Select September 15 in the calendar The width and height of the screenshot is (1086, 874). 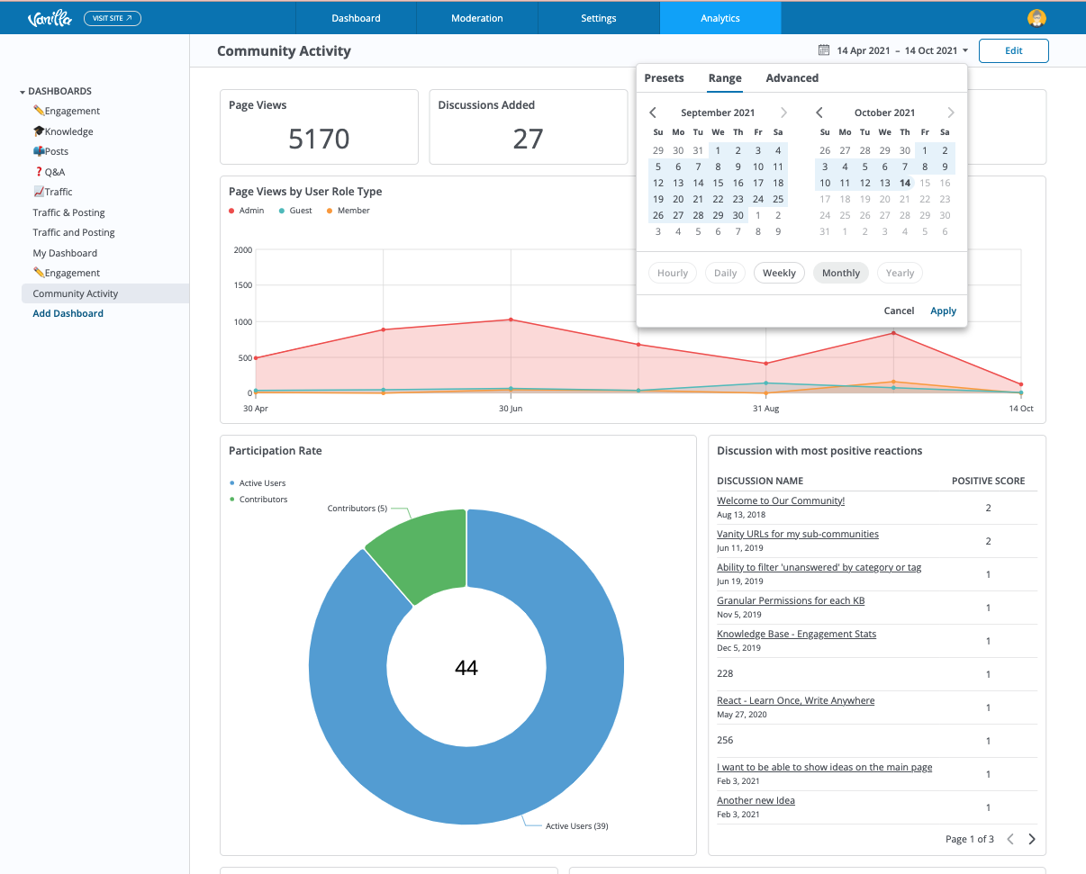718,183
